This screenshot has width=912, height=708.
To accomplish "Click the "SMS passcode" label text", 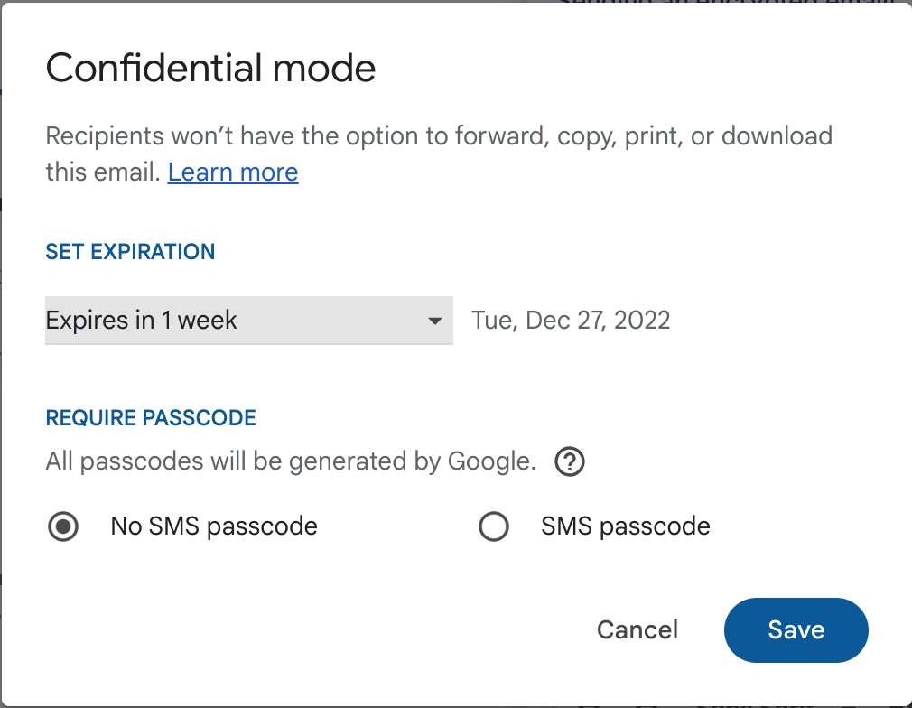I will 625,526.
